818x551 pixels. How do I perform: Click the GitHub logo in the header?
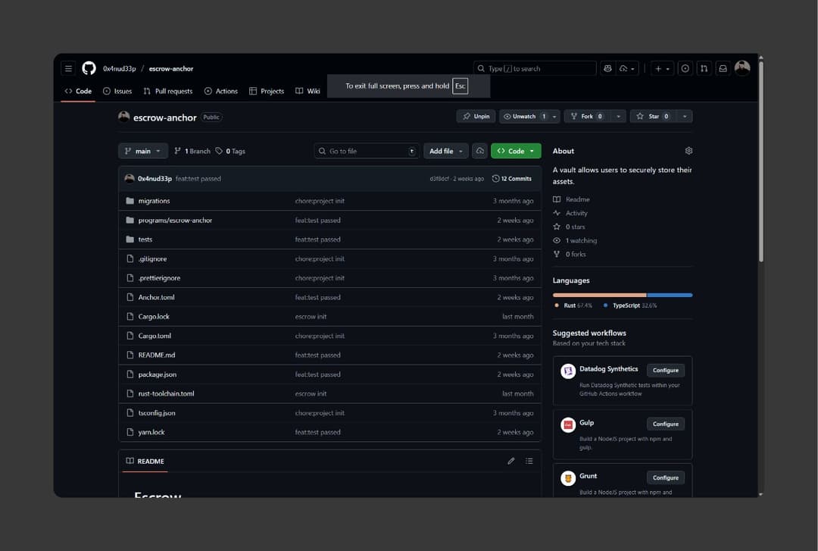tap(89, 68)
